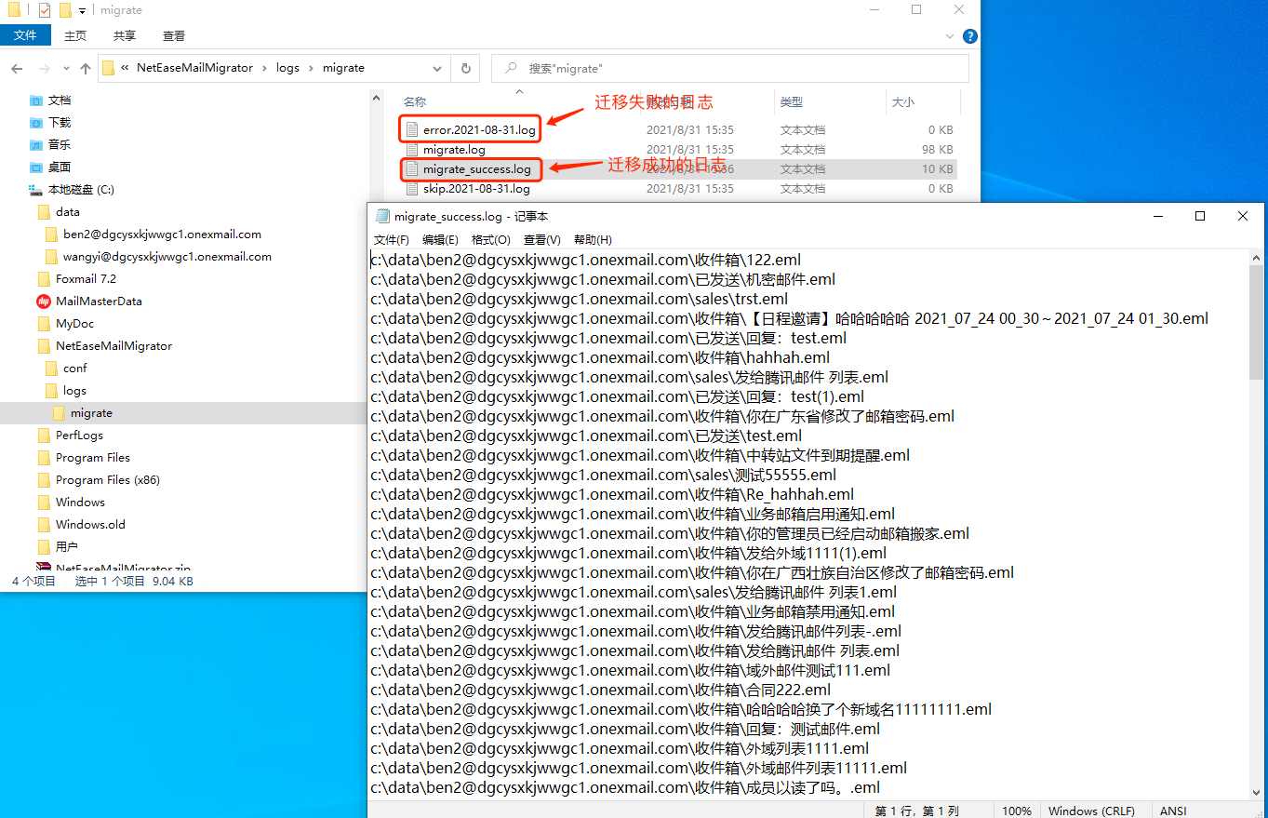The width and height of the screenshot is (1268, 818).
Task: Click the refresh button beside address bar
Action: click(x=466, y=68)
